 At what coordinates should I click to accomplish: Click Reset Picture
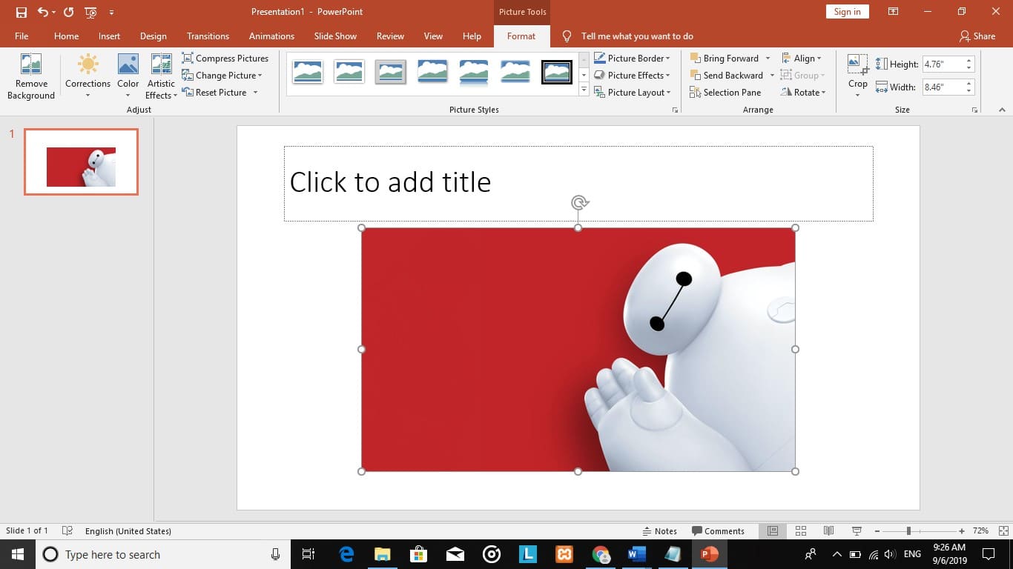[220, 93]
